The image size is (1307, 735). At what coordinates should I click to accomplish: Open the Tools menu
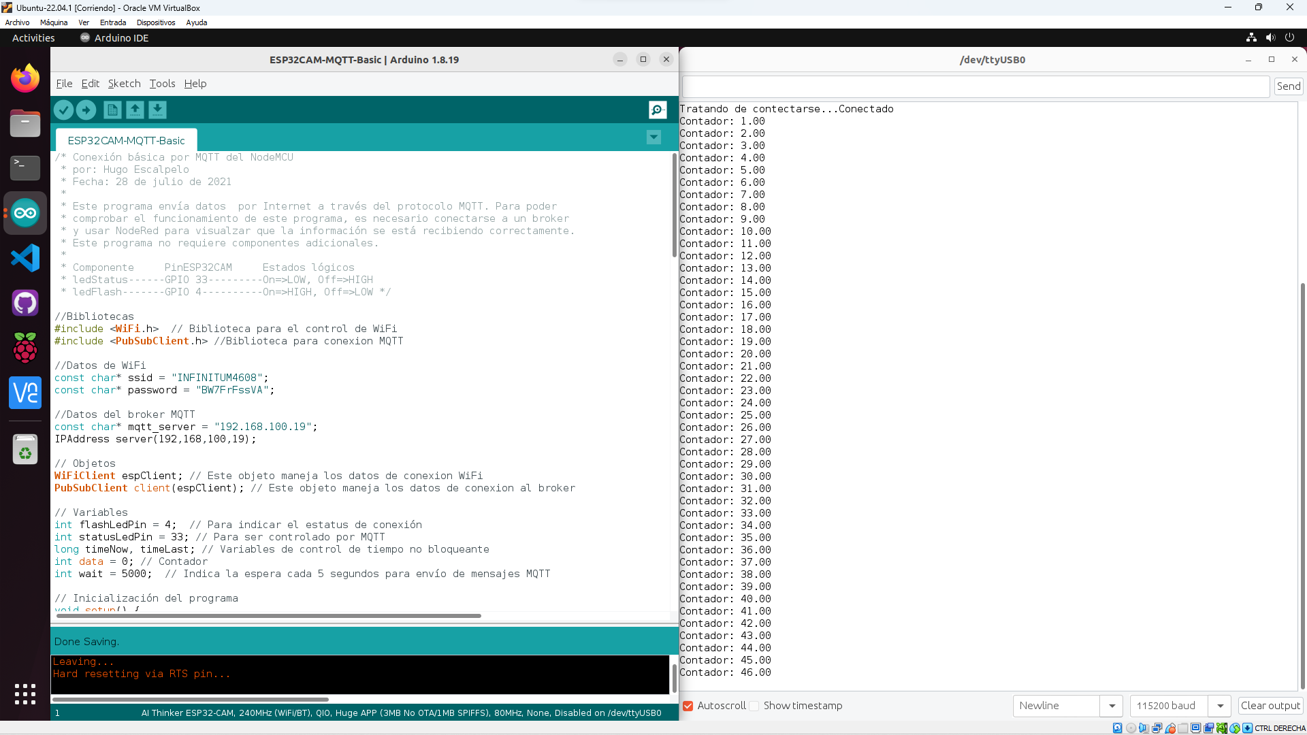pos(162,84)
